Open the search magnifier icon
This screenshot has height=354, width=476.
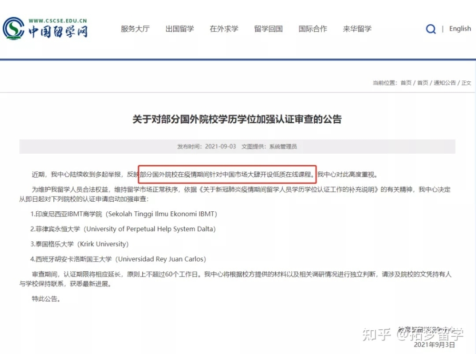point(431,29)
